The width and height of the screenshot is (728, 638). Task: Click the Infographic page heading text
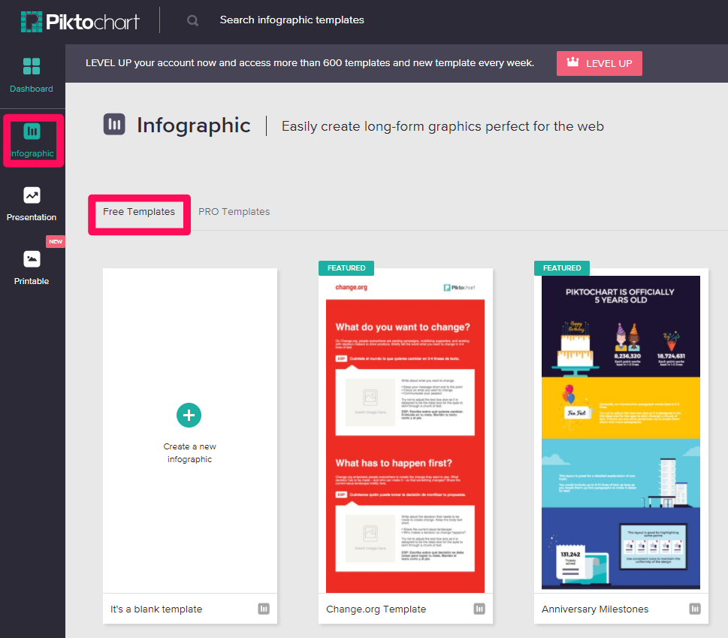(194, 125)
